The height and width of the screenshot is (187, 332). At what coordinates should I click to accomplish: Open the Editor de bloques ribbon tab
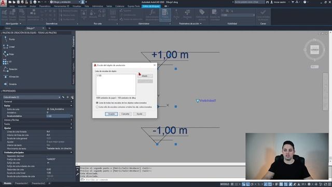click(x=151, y=6)
